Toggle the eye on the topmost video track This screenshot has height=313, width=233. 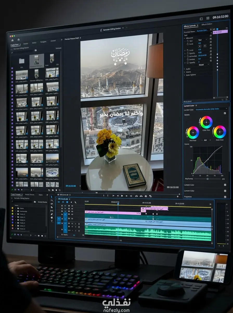pos(72,206)
